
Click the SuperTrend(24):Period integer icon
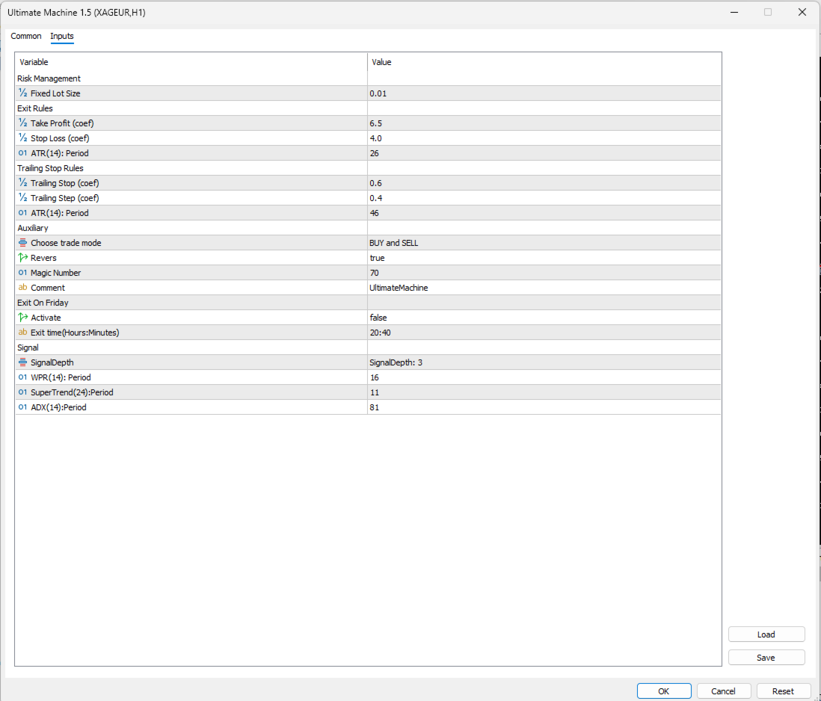tap(22, 392)
